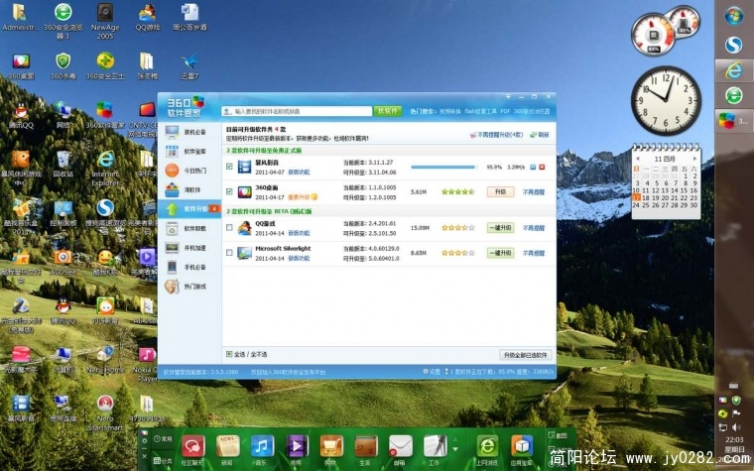
Task: Click the 360桌面 star rating
Action: tap(457, 191)
